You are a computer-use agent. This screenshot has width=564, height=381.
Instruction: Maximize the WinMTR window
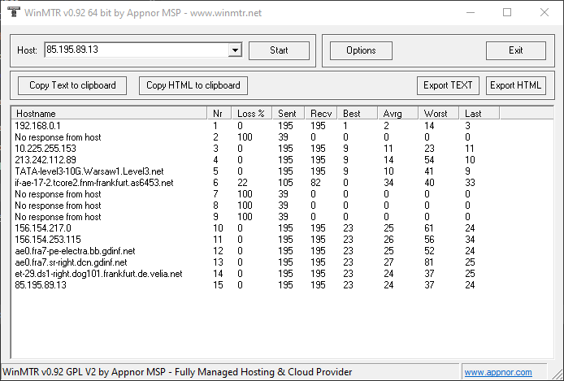[x=507, y=12]
